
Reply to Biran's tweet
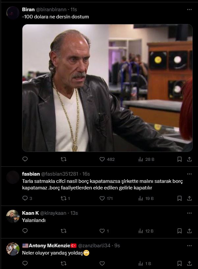pyautogui.click(x=25, y=159)
